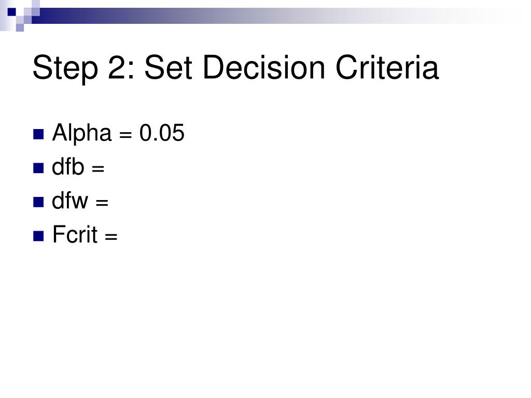The image size is (531, 398).
Task: Click the square bullet beside dfw
Action: [38, 202]
